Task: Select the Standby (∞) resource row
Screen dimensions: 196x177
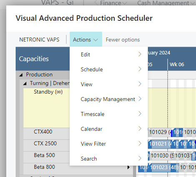Action: [x=47, y=108]
